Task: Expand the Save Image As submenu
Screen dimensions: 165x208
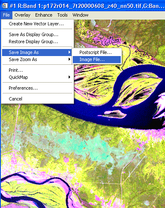Action: [37, 52]
